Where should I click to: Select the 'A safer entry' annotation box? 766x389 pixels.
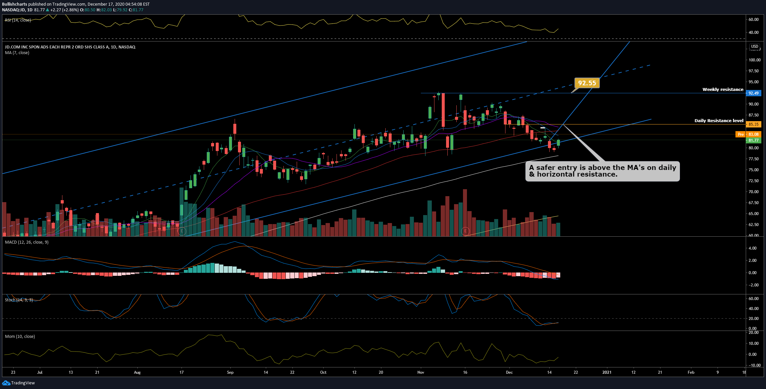click(x=602, y=171)
